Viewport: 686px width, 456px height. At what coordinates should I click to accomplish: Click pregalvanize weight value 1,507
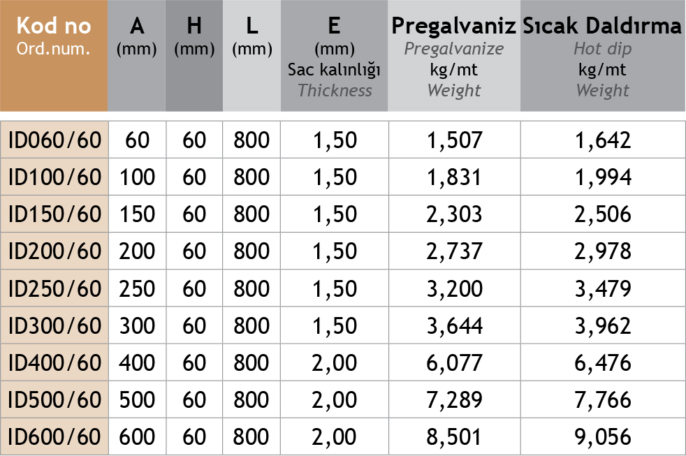click(454, 140)
